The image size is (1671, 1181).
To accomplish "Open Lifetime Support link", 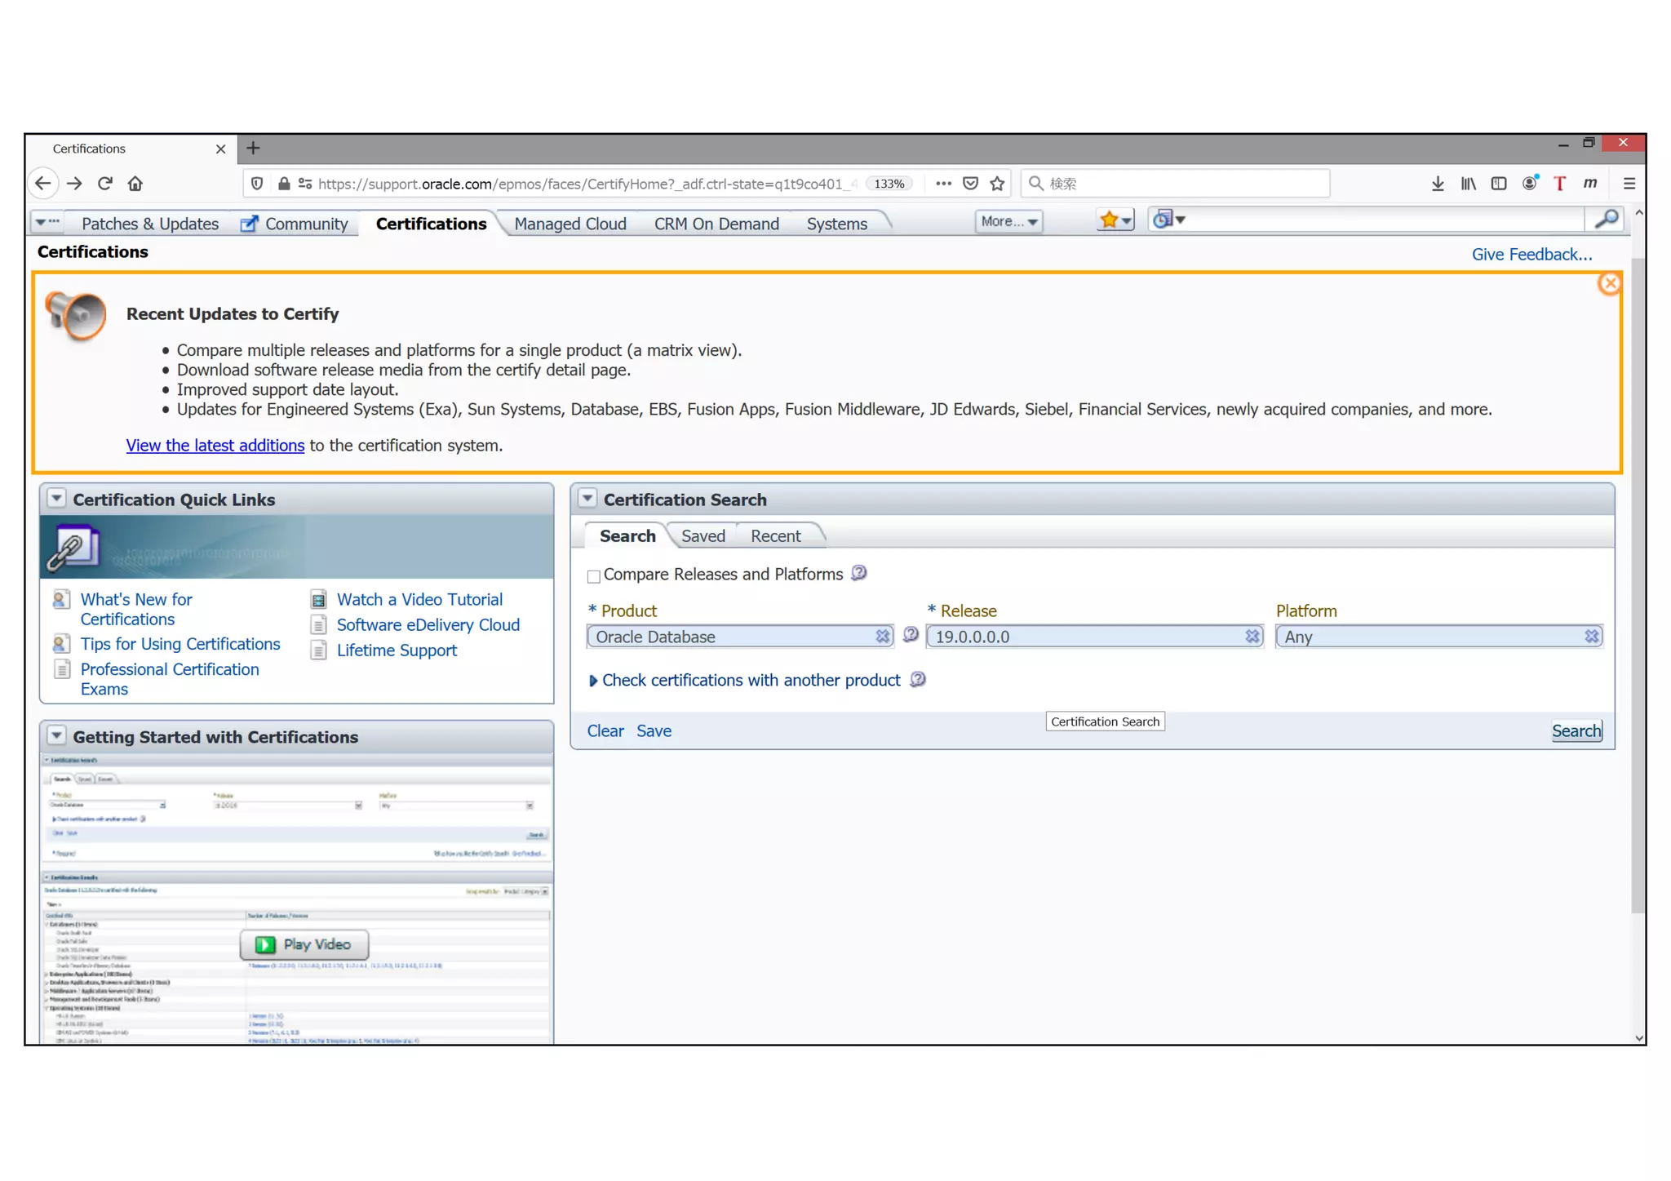I will coord(397,650).
